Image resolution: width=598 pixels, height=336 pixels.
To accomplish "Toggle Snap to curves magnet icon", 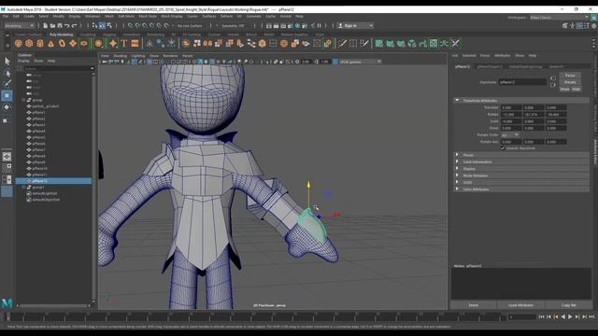I will [137, 25].
